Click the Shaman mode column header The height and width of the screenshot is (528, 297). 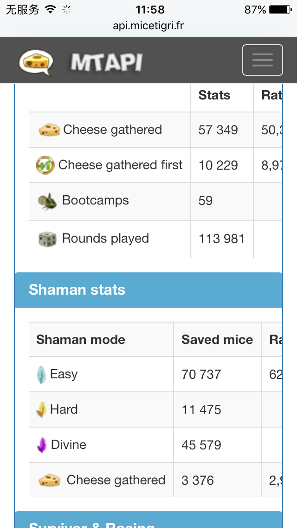tap(81, 339)
